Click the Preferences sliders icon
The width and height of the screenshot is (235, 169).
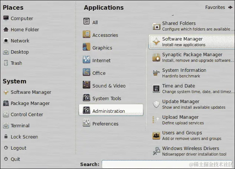(x=87, y=123)
